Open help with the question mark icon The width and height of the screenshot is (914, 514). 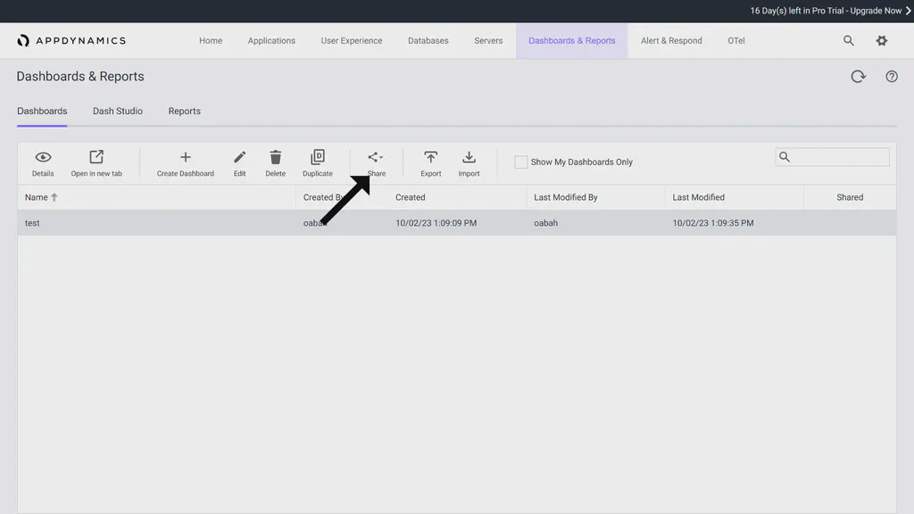click(891, 76)
